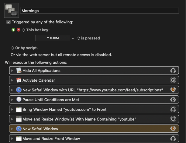Toggle the Triggered by any of the following checkbox
The height and width of the screenshot is (143, 186).
pyautogui.click(x=9, y=22)
